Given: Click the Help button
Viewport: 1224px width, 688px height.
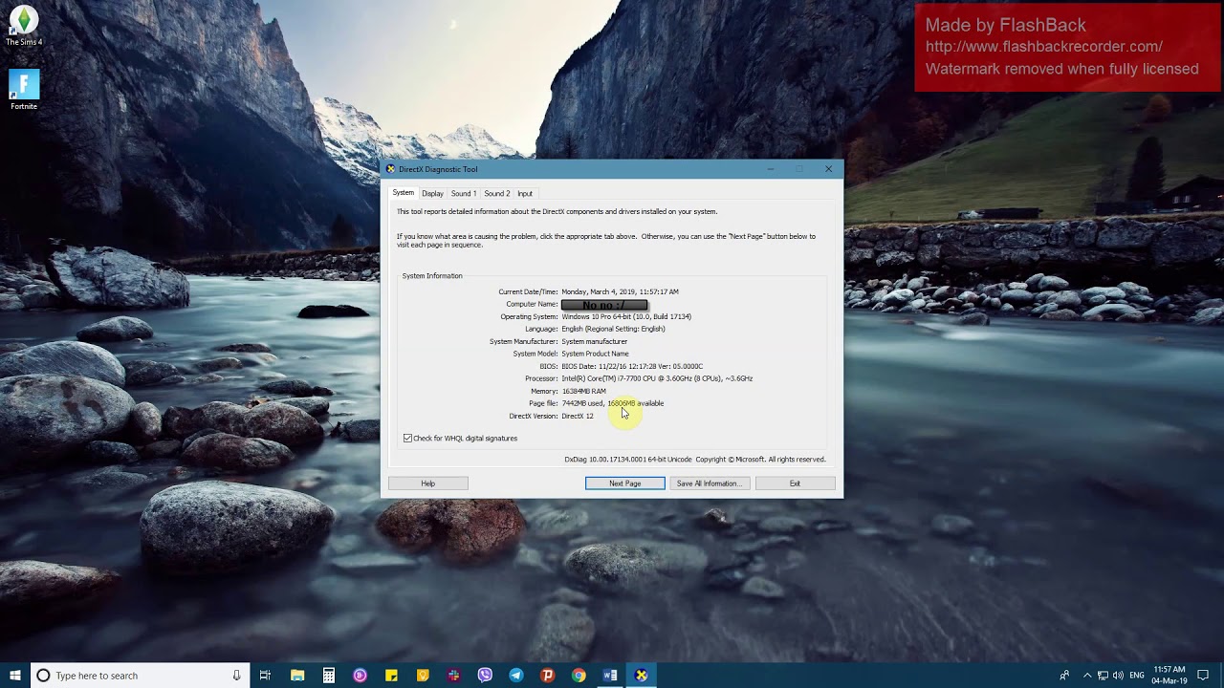Looking at the screenshot, I should (428, 484).
